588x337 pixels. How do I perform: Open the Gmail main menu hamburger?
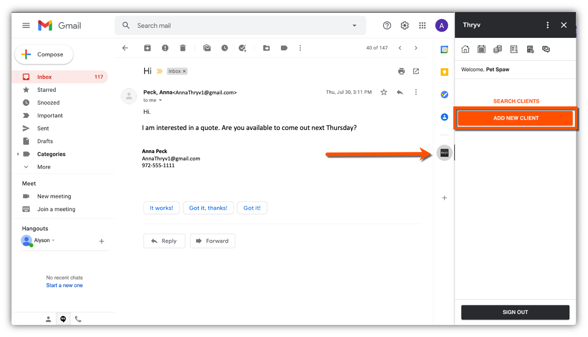click(26, 26)
